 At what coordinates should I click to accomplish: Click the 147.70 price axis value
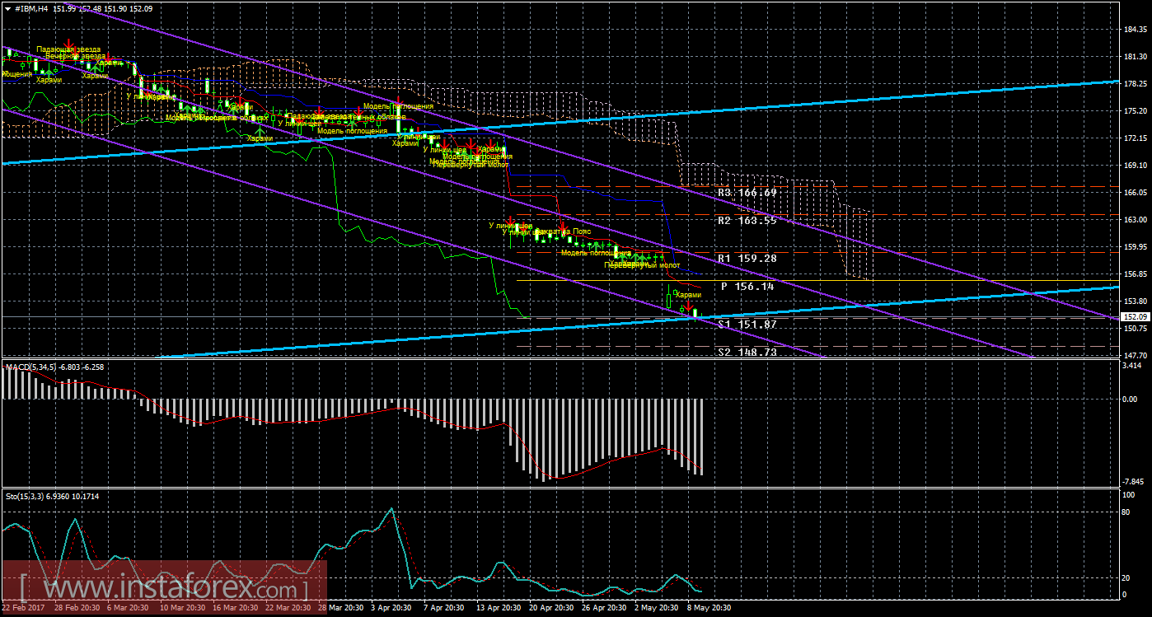pyautogui.click(x=1135, y=355)
